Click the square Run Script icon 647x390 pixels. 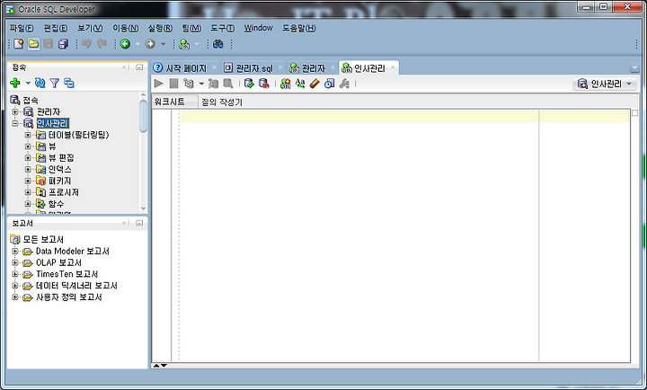(x=173, y=84)
